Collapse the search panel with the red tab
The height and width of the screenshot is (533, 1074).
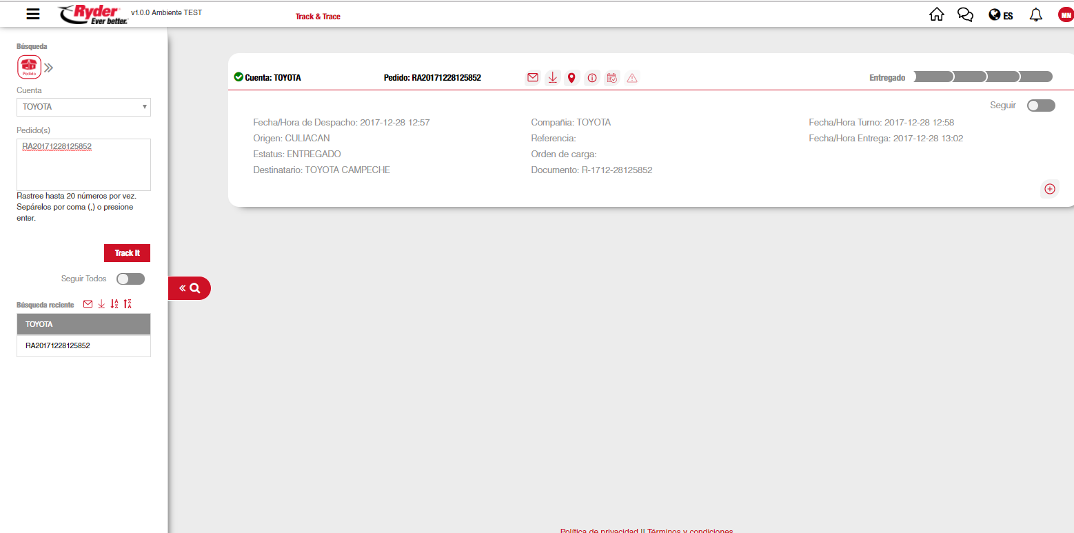(x=190, y=288)
